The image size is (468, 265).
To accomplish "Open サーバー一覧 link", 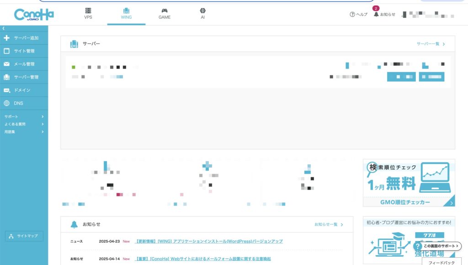I will pyautogui.click(x=431, y=44).
